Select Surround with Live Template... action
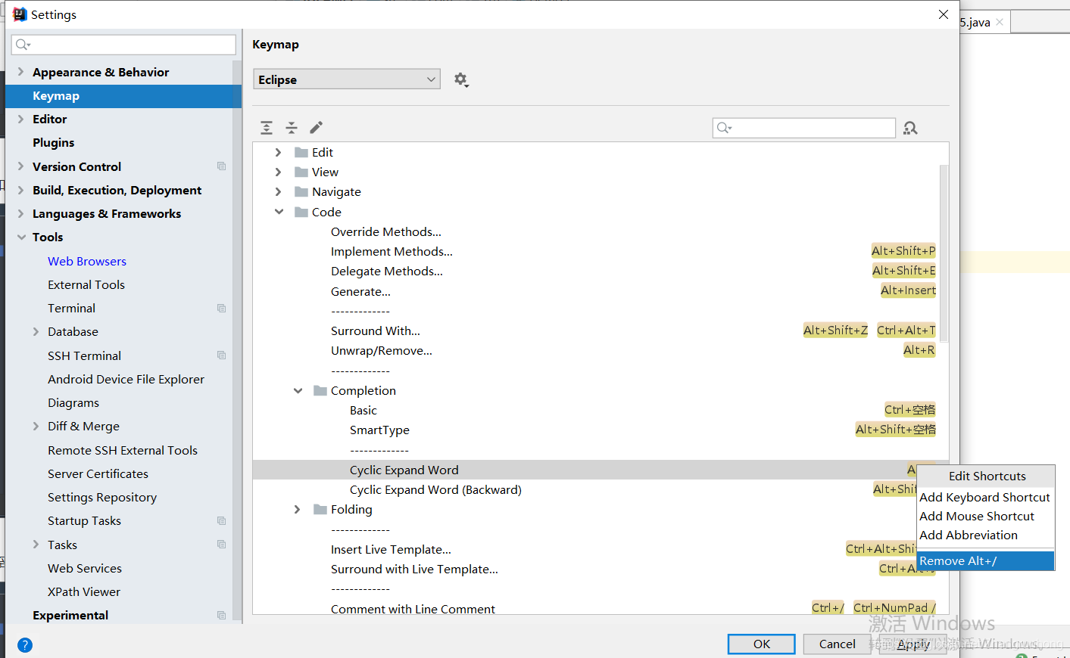1070x658 pixels. 414,569
